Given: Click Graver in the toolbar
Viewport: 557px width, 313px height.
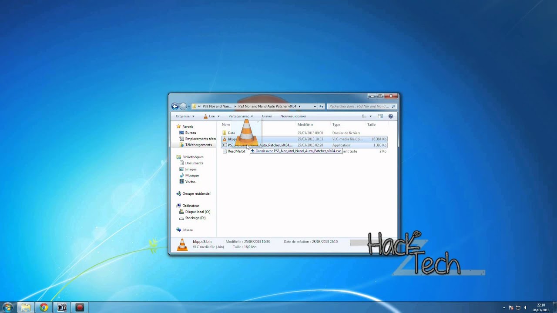Looking at the screenshot, I should (267, 116).
